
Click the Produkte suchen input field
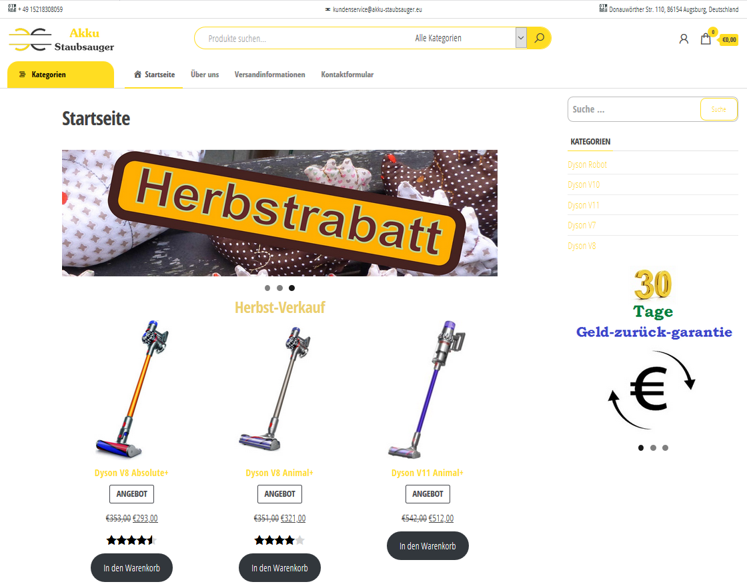(305, 38)
